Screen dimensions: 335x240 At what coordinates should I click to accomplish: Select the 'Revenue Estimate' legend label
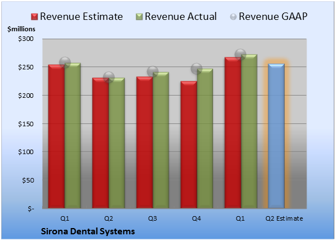click(81, 16)
